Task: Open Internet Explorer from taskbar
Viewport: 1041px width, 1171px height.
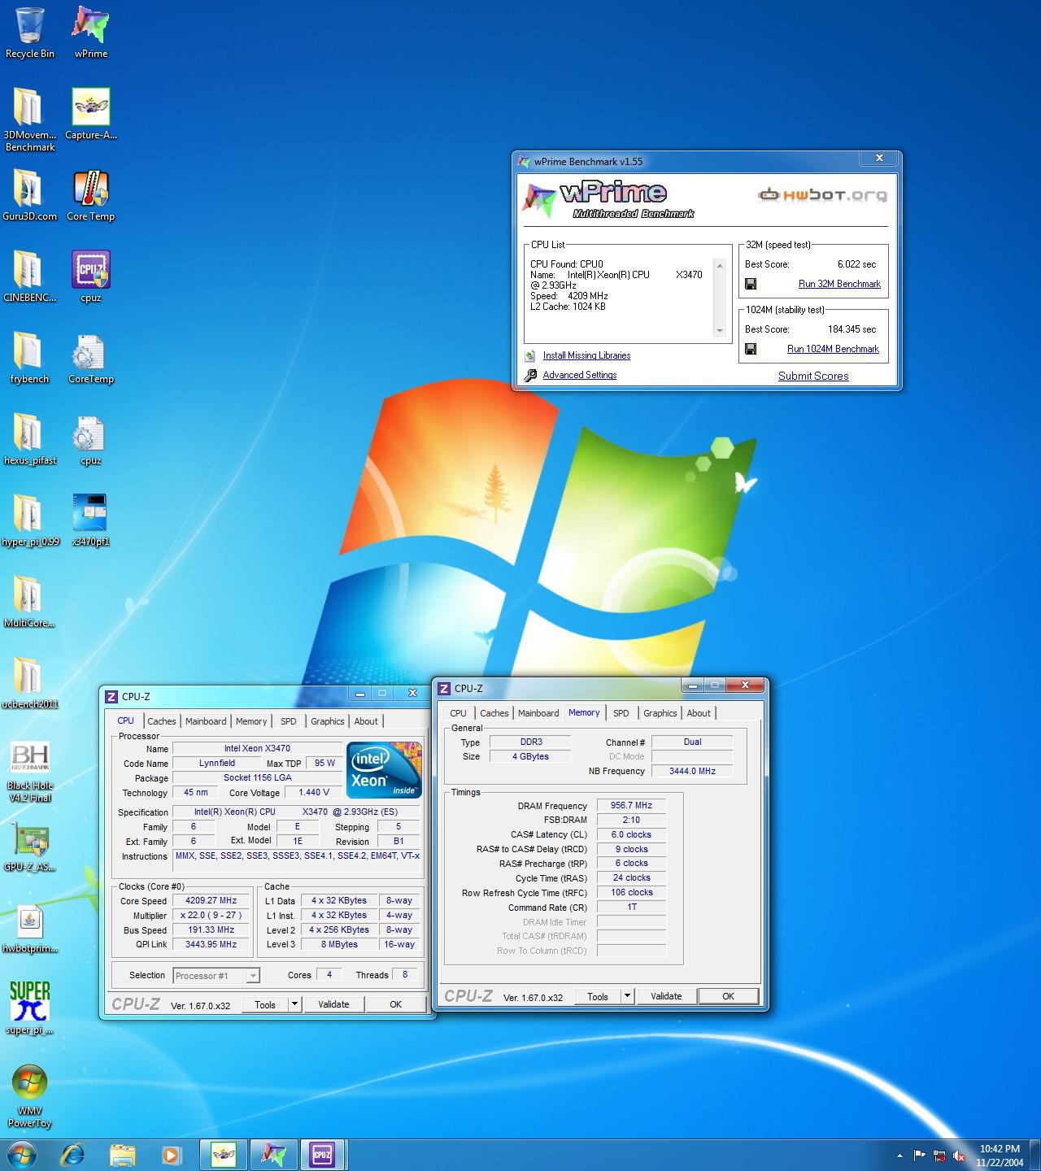Action: [74, 1155]
